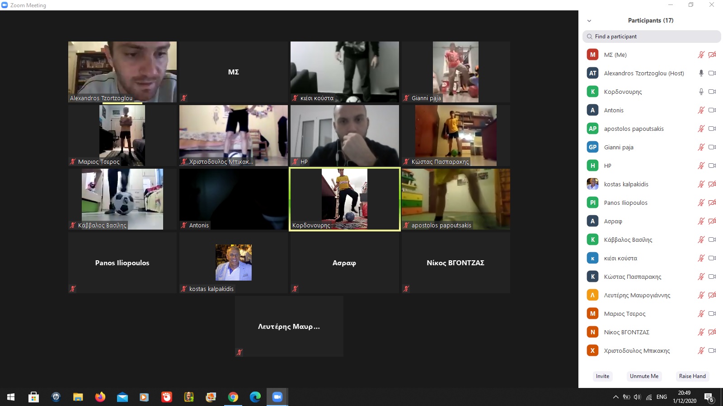
Task: Click the Gianni paja video tile
Action: 456,72
